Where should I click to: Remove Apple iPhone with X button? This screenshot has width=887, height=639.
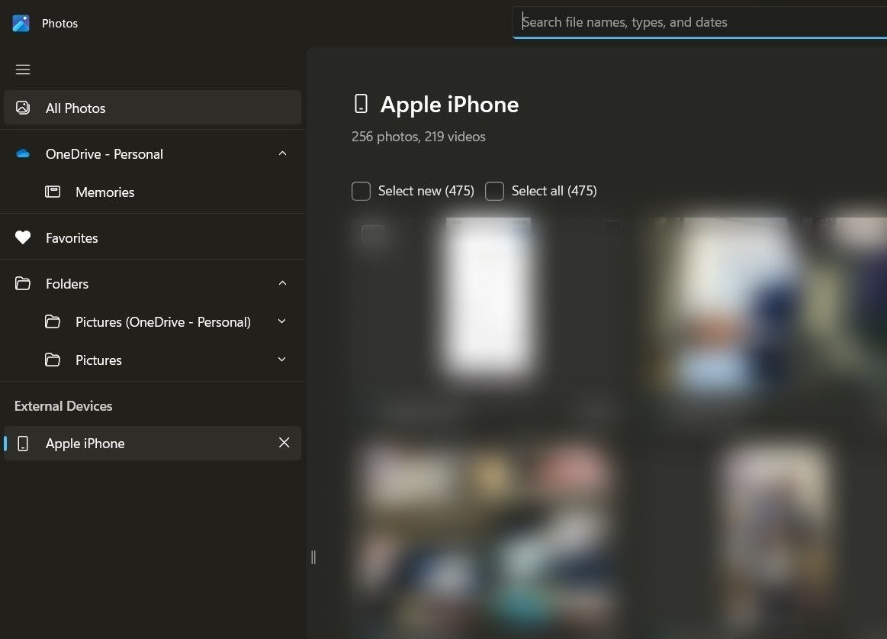[284, 443]
